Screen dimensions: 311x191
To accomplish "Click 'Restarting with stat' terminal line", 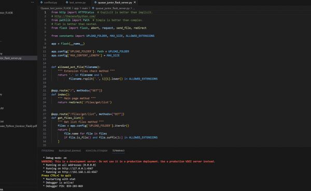I will [x=59, y=179].
